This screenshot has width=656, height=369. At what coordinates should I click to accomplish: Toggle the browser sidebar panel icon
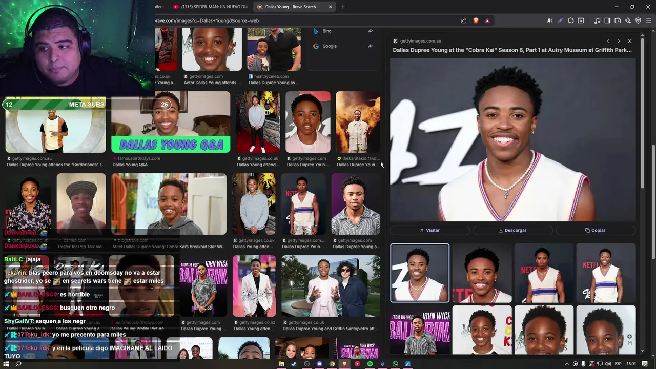click(x=607, y=20)
